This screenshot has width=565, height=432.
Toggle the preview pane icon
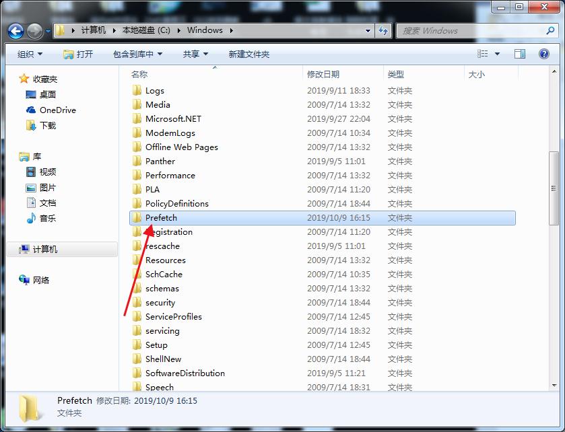coord(520,54)
